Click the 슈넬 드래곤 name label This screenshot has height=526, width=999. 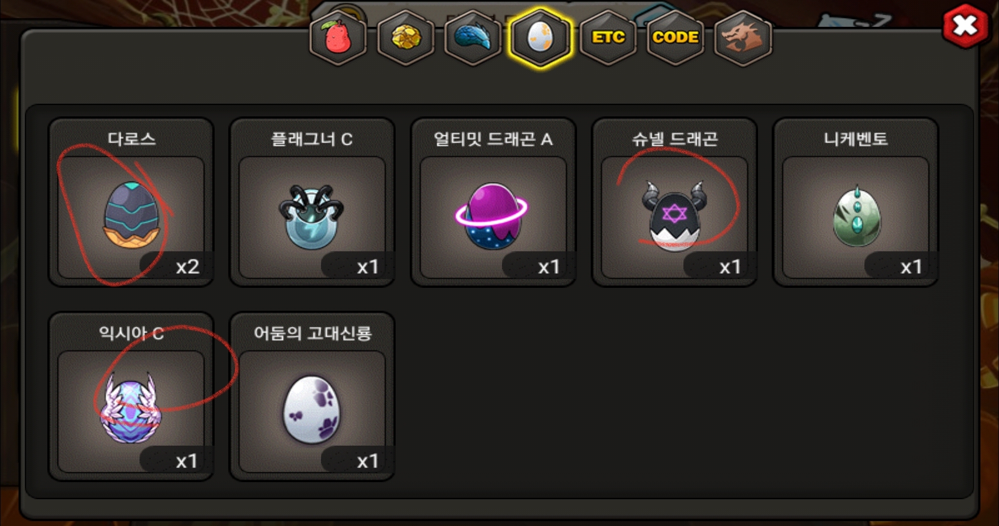675,139
